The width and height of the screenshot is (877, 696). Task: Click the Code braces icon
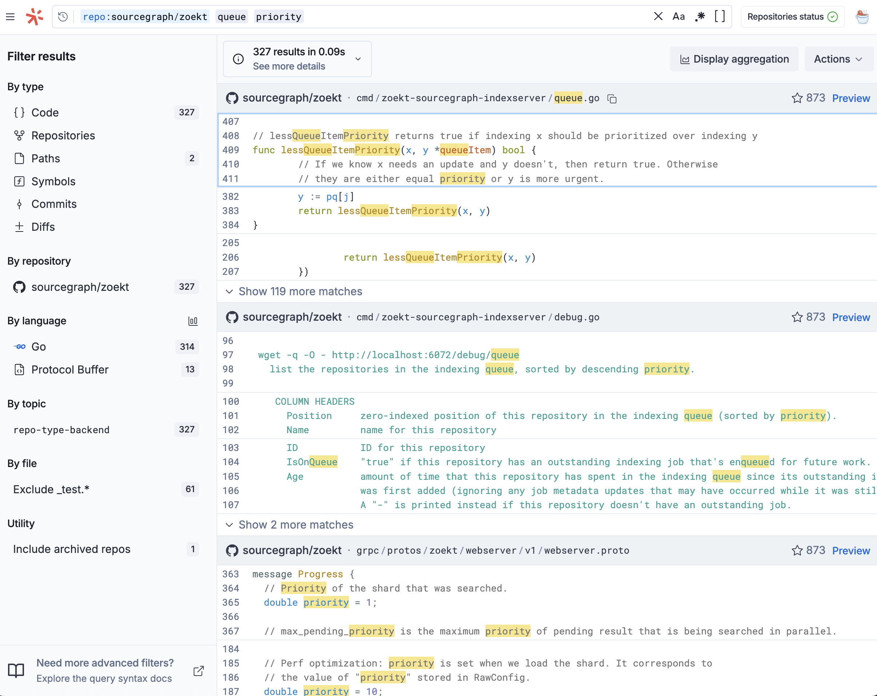coord(19,112)
